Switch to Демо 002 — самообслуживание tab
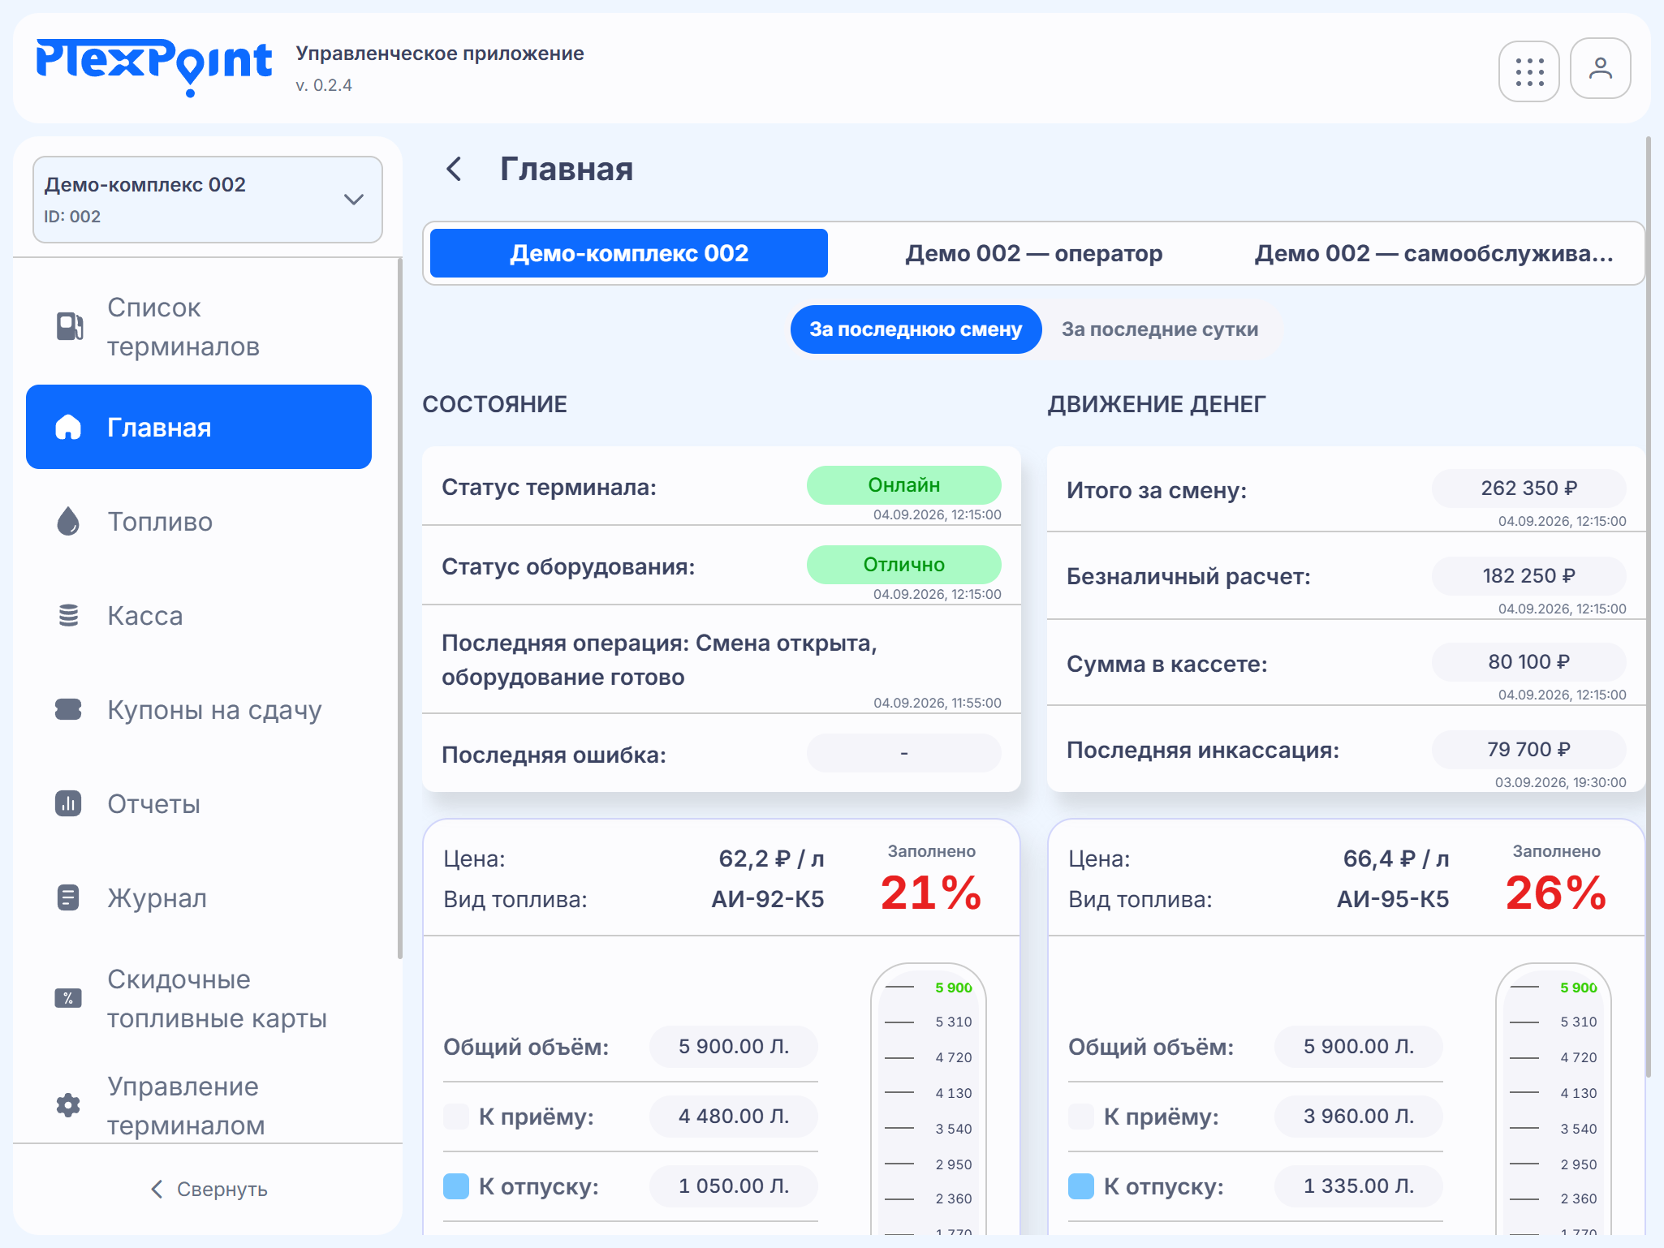 (1433, 253)
